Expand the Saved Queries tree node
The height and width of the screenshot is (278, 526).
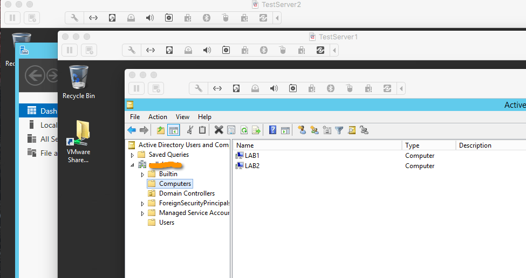point(131,155)
